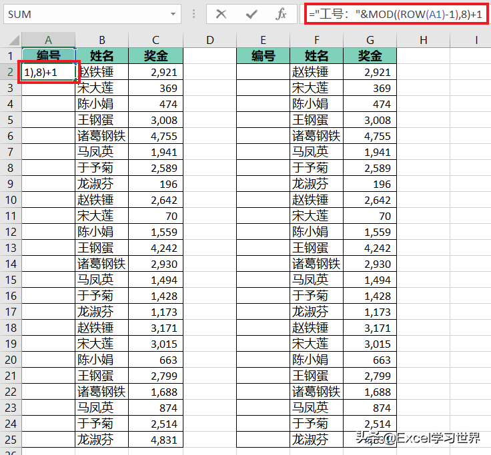Select all cells via corner triangle
Image resolution: width=491 pixels, height=455 pixels.
(x=14, y=40)
